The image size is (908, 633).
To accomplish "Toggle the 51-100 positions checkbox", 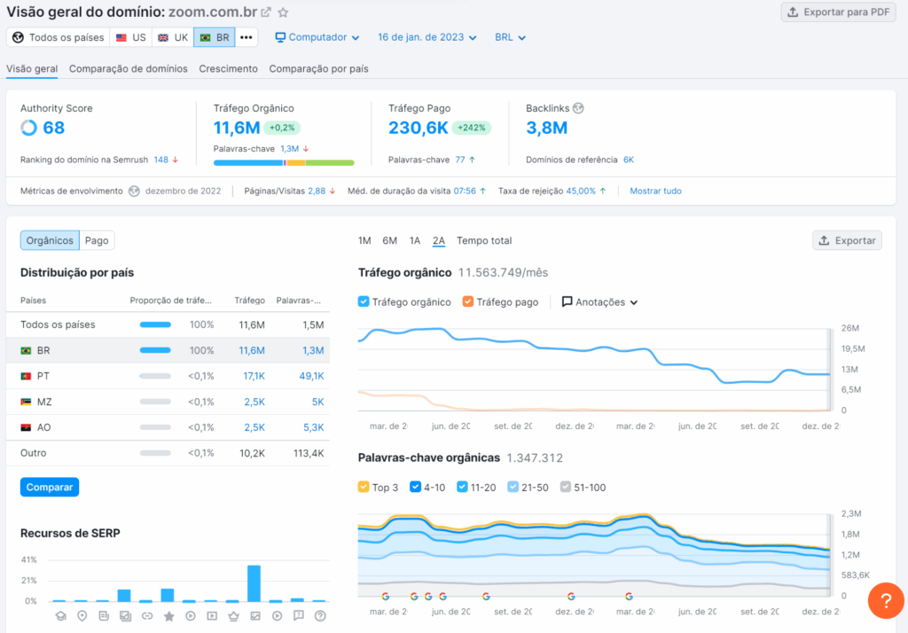I will pos(566,487).
